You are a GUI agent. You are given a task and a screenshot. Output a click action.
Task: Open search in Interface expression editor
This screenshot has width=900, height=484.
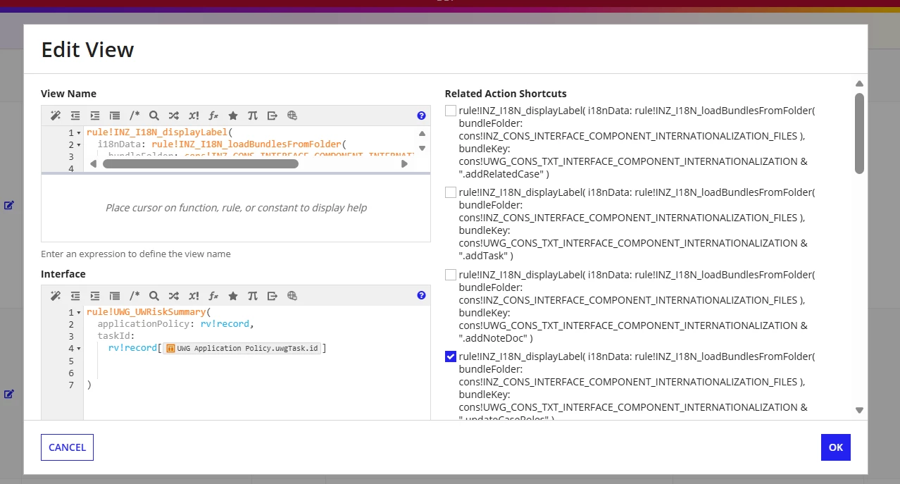[x=154, y=296]
